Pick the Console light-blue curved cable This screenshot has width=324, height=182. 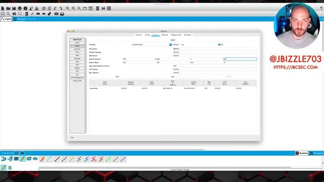(50, 159)
